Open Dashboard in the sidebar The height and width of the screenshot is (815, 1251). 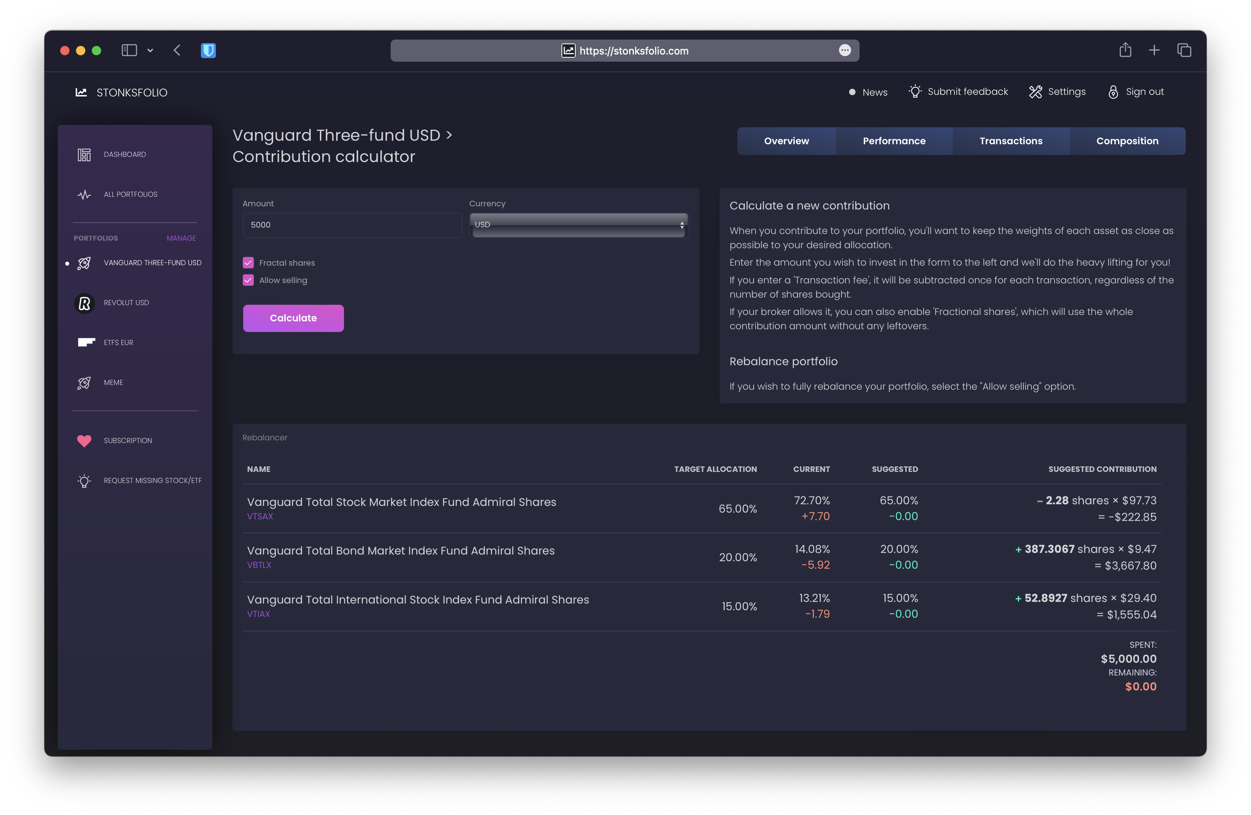pos(125,155)
